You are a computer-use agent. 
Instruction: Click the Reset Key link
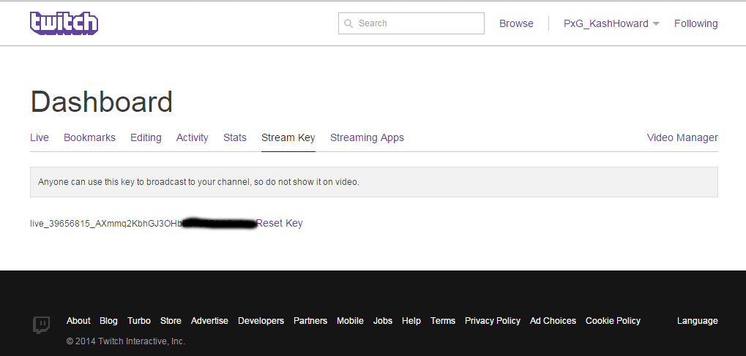pos(279,223)
